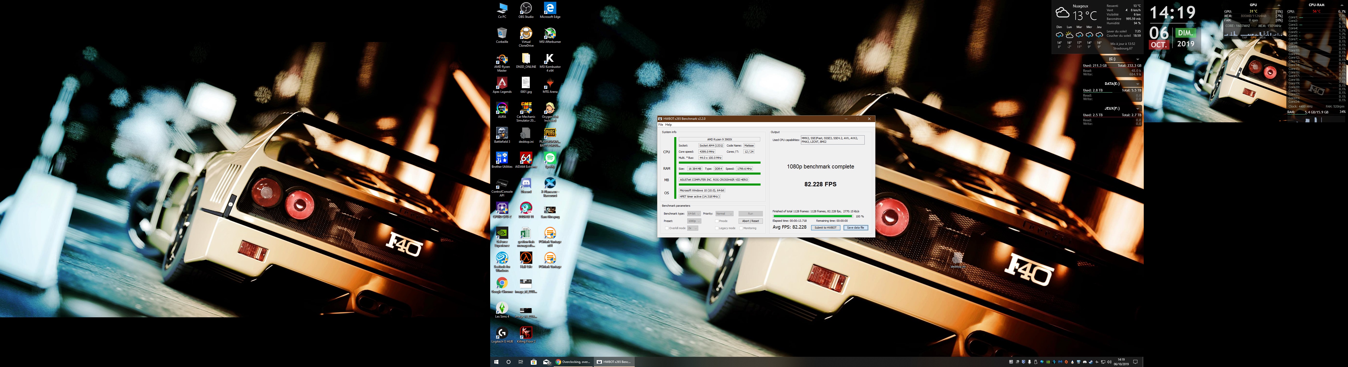Click the Brother Utilities desktop shortcut
Screen dimensions: 1348x367
[x=502, y=160]
